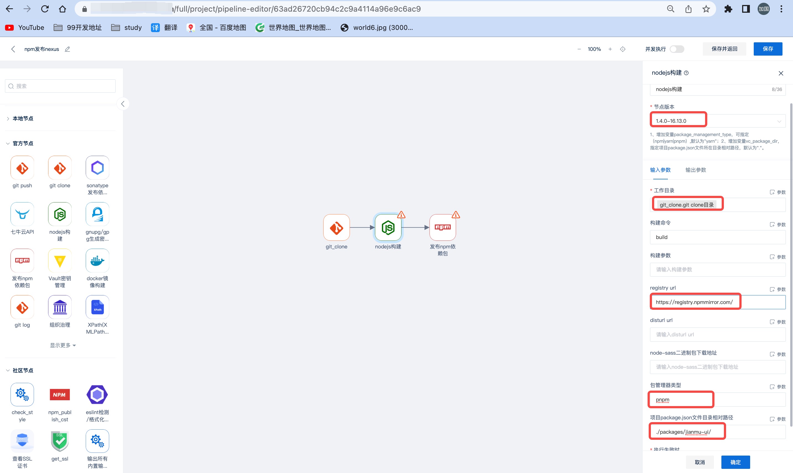This screenshot has width=793, height=473.
Task: Choose the 查看SSL证书 node icon
Action: [22, 441]
